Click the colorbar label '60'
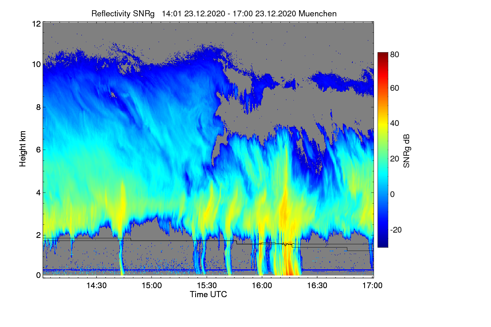This screenshot has width=491, height=327. click(394, 88)
